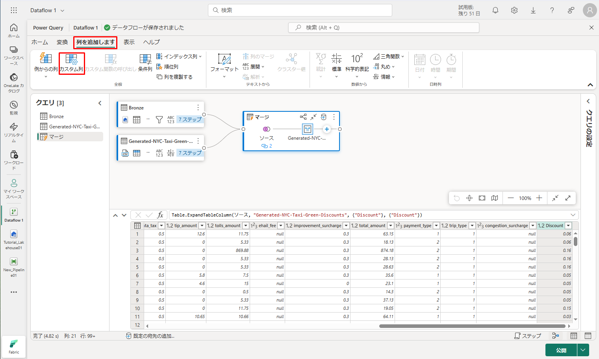Open the 表示 ribbon tab

point(129,42)
